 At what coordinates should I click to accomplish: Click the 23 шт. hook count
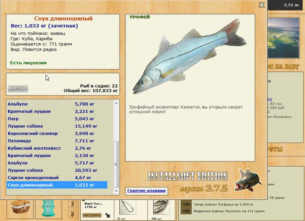121,219
